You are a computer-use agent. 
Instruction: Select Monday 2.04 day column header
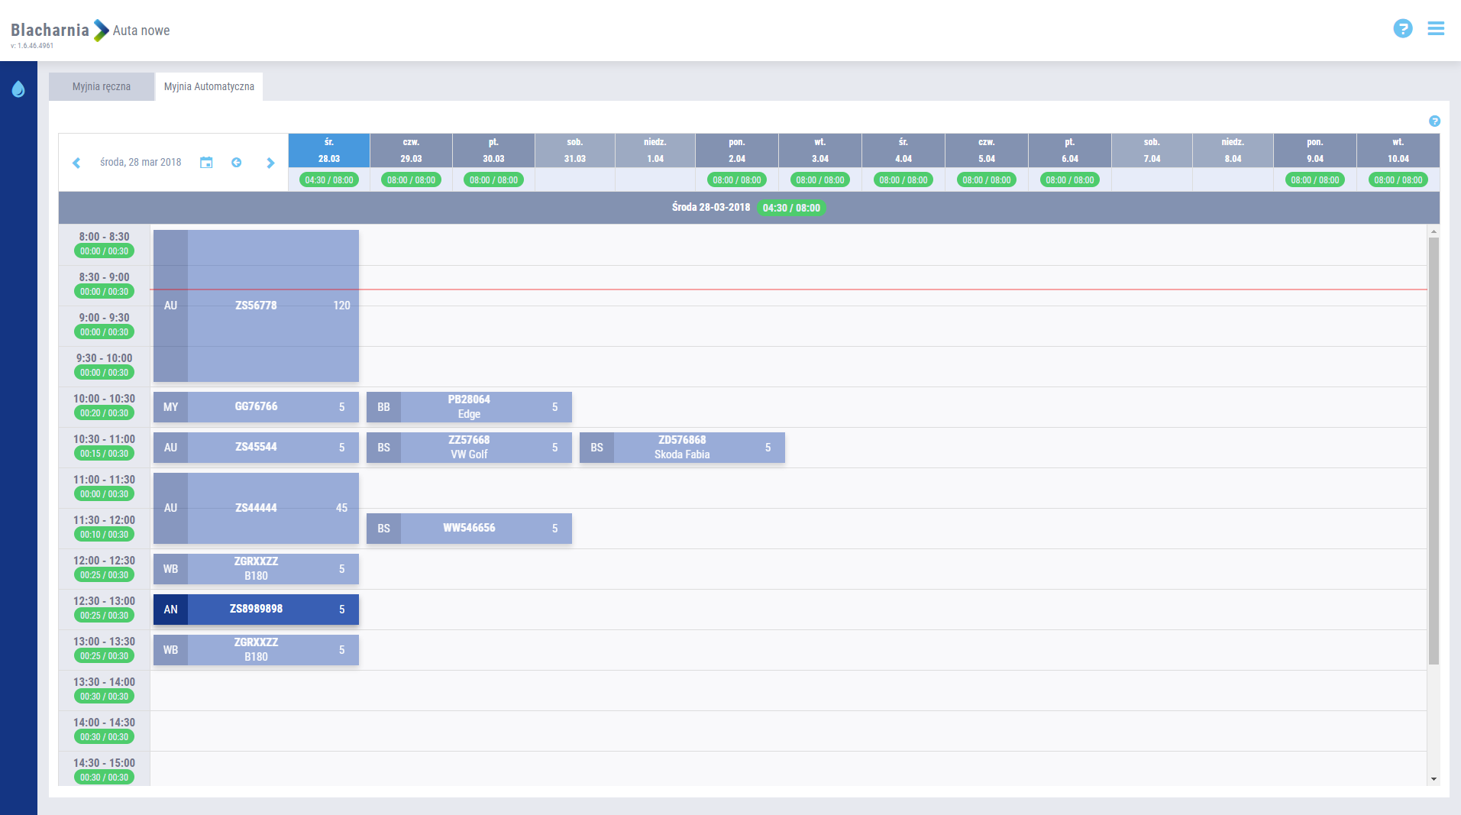click(736, 150)
